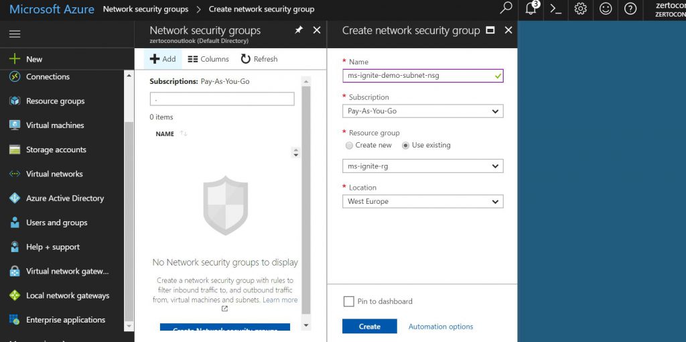Open the West Europe location dropdown
This screenshot has height=342, width=686.
423,201
